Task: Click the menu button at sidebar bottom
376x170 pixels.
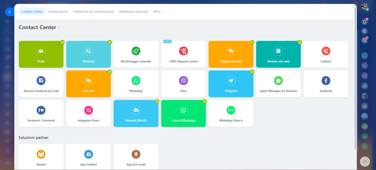Action: point(365,161)
